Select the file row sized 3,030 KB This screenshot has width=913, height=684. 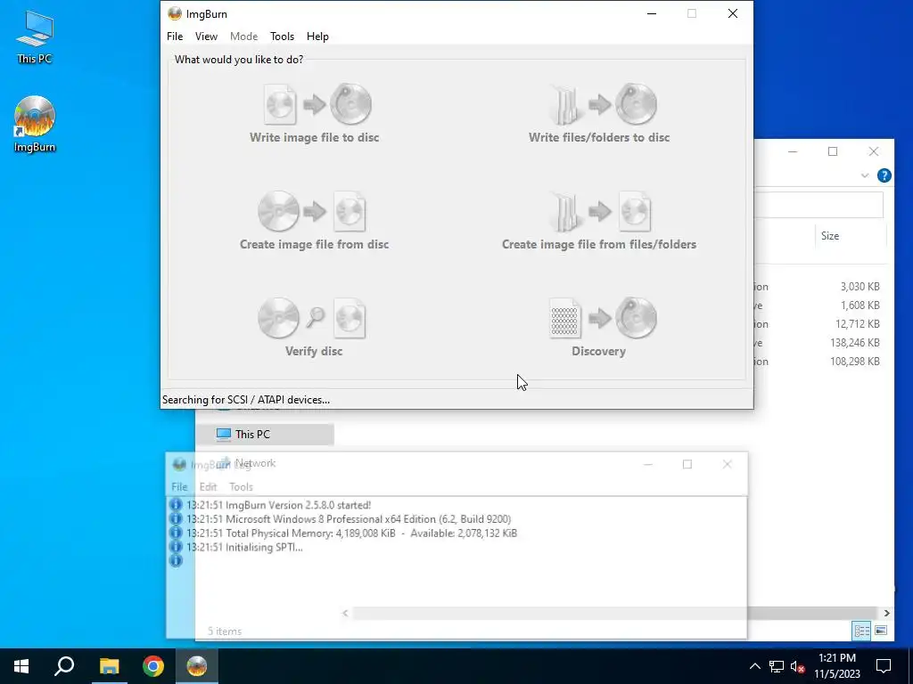820,286
